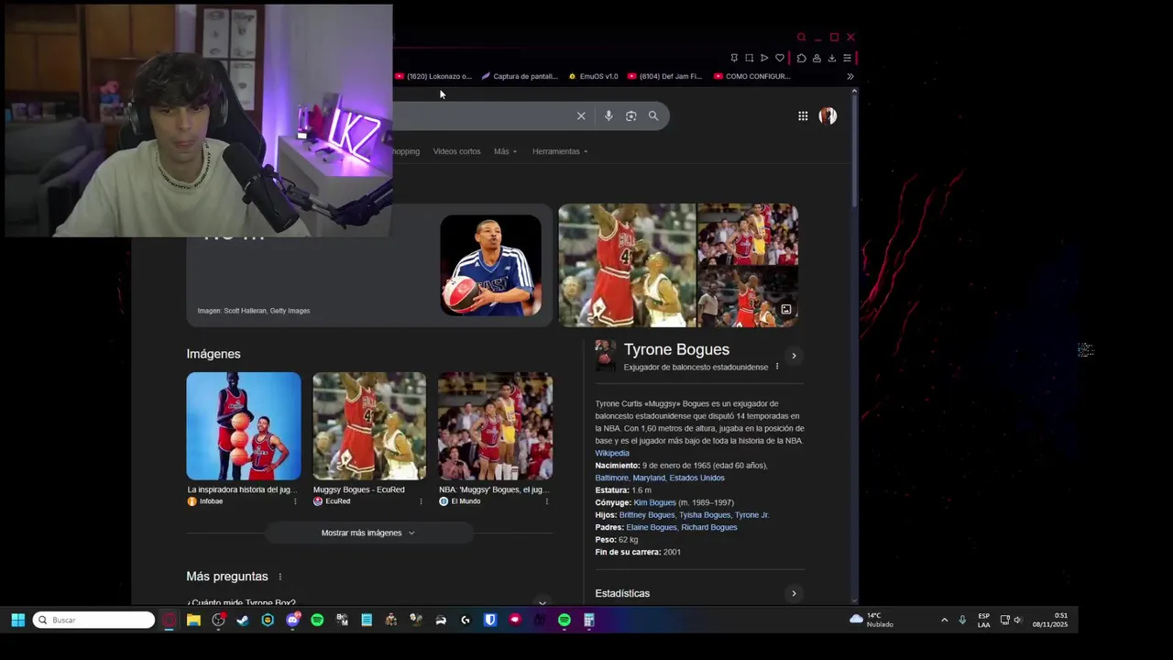
Task: Clear the search box with the X
Action: pyautogui.click(x=581, y=115)
